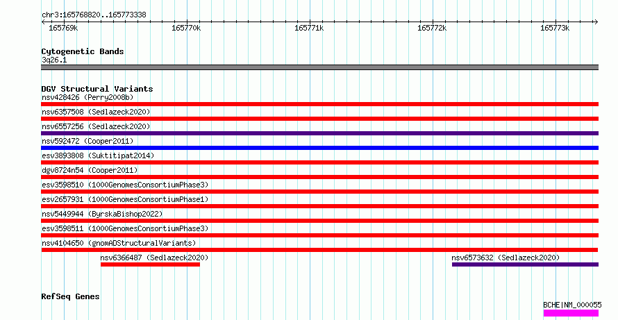618x320 pixels.
Task: Select the short red nsv6366487 bar
Action: click(x=150, y=264)
